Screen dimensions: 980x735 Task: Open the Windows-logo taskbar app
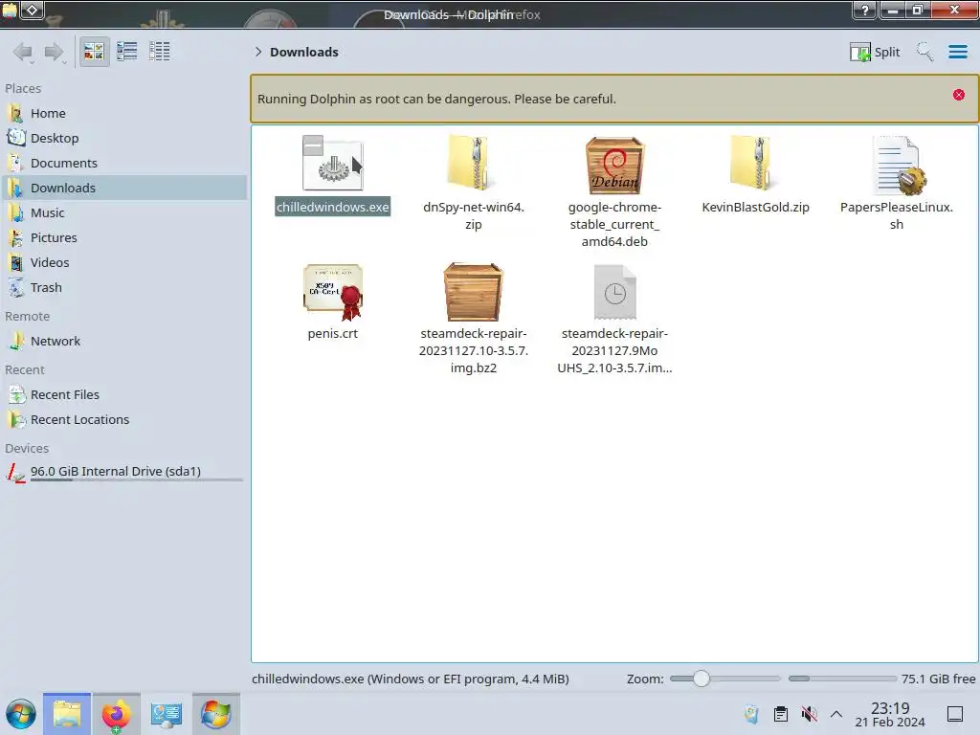pyautogui.click(x=215, y=714)
